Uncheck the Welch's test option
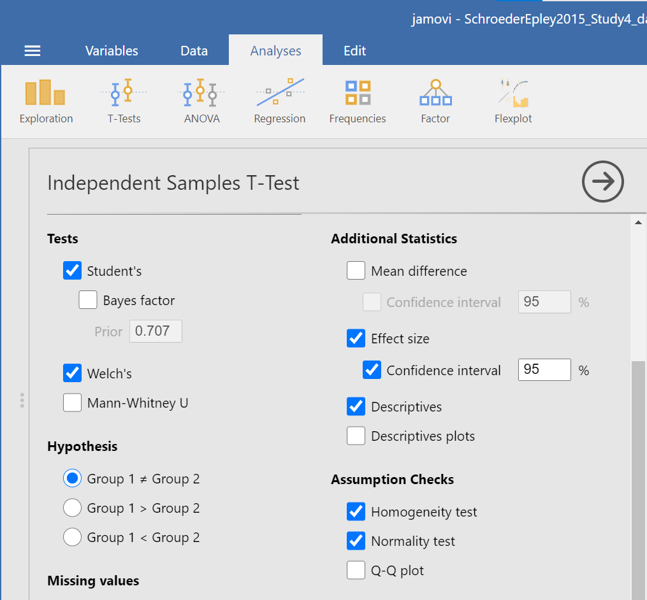Viewport: 647px width, 600px height. tap(73, 373)
